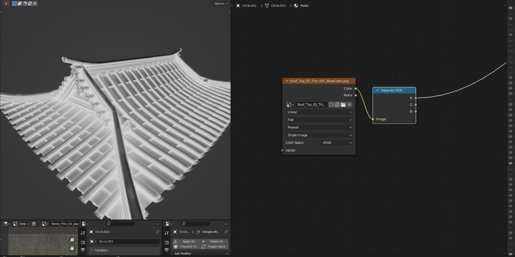Pin the Circle.001 properties panel
This screenshot has width=515, height=257.
coord(157,232)
